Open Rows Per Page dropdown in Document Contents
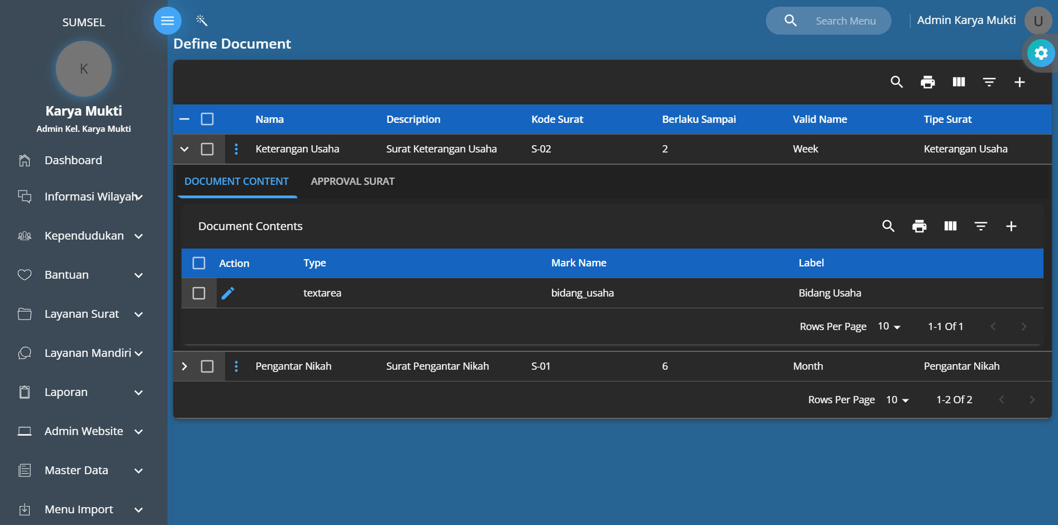This screenshot has width=1058, height=525. point(889,327)
